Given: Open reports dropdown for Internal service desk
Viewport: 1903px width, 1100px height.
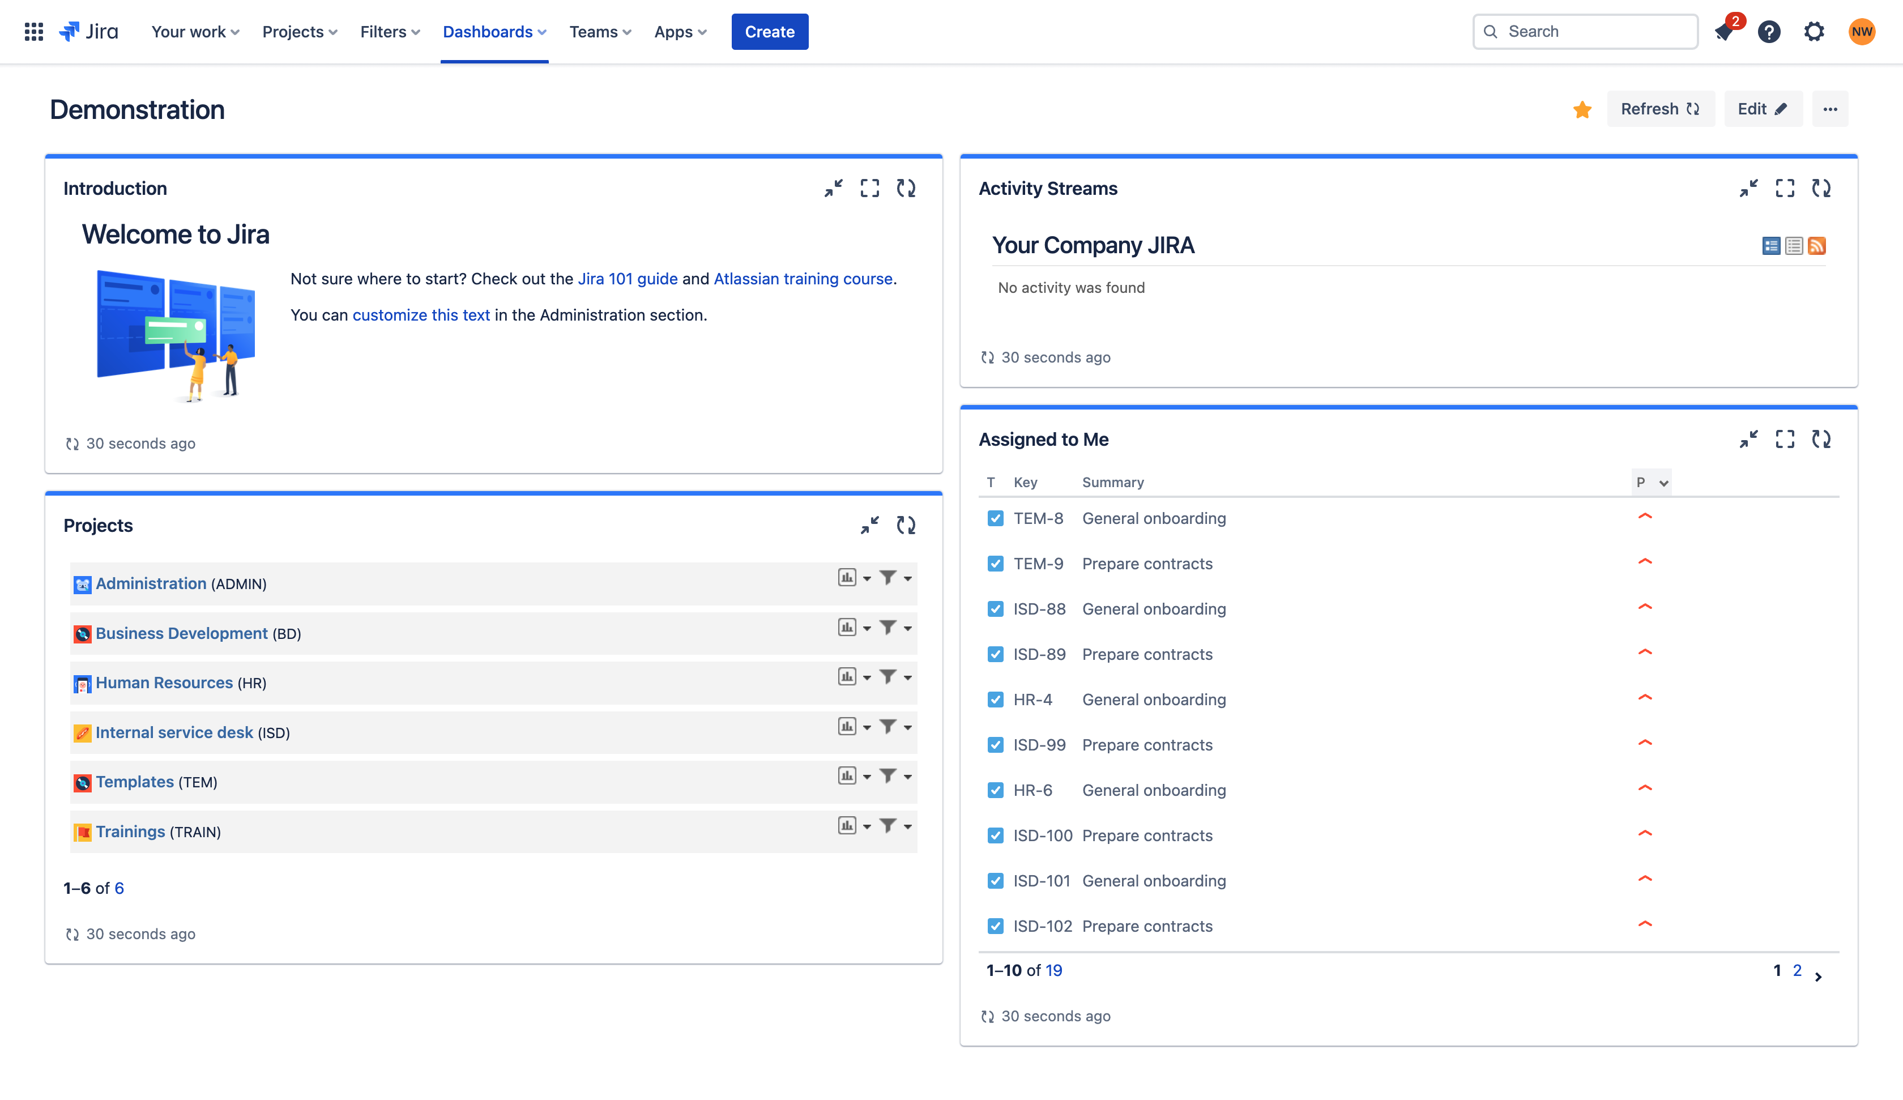Looking at the screenshot, I should (x=854, y=727).
